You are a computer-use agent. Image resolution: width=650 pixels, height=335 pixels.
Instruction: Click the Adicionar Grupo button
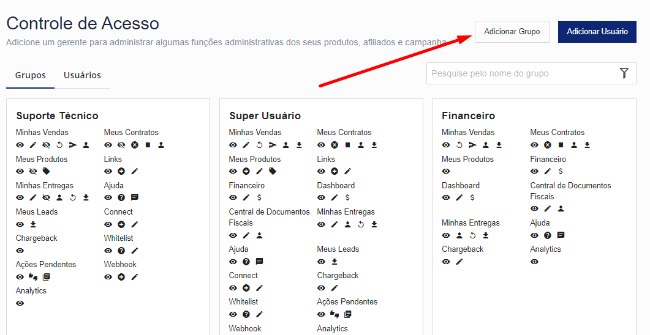point(512,32)
